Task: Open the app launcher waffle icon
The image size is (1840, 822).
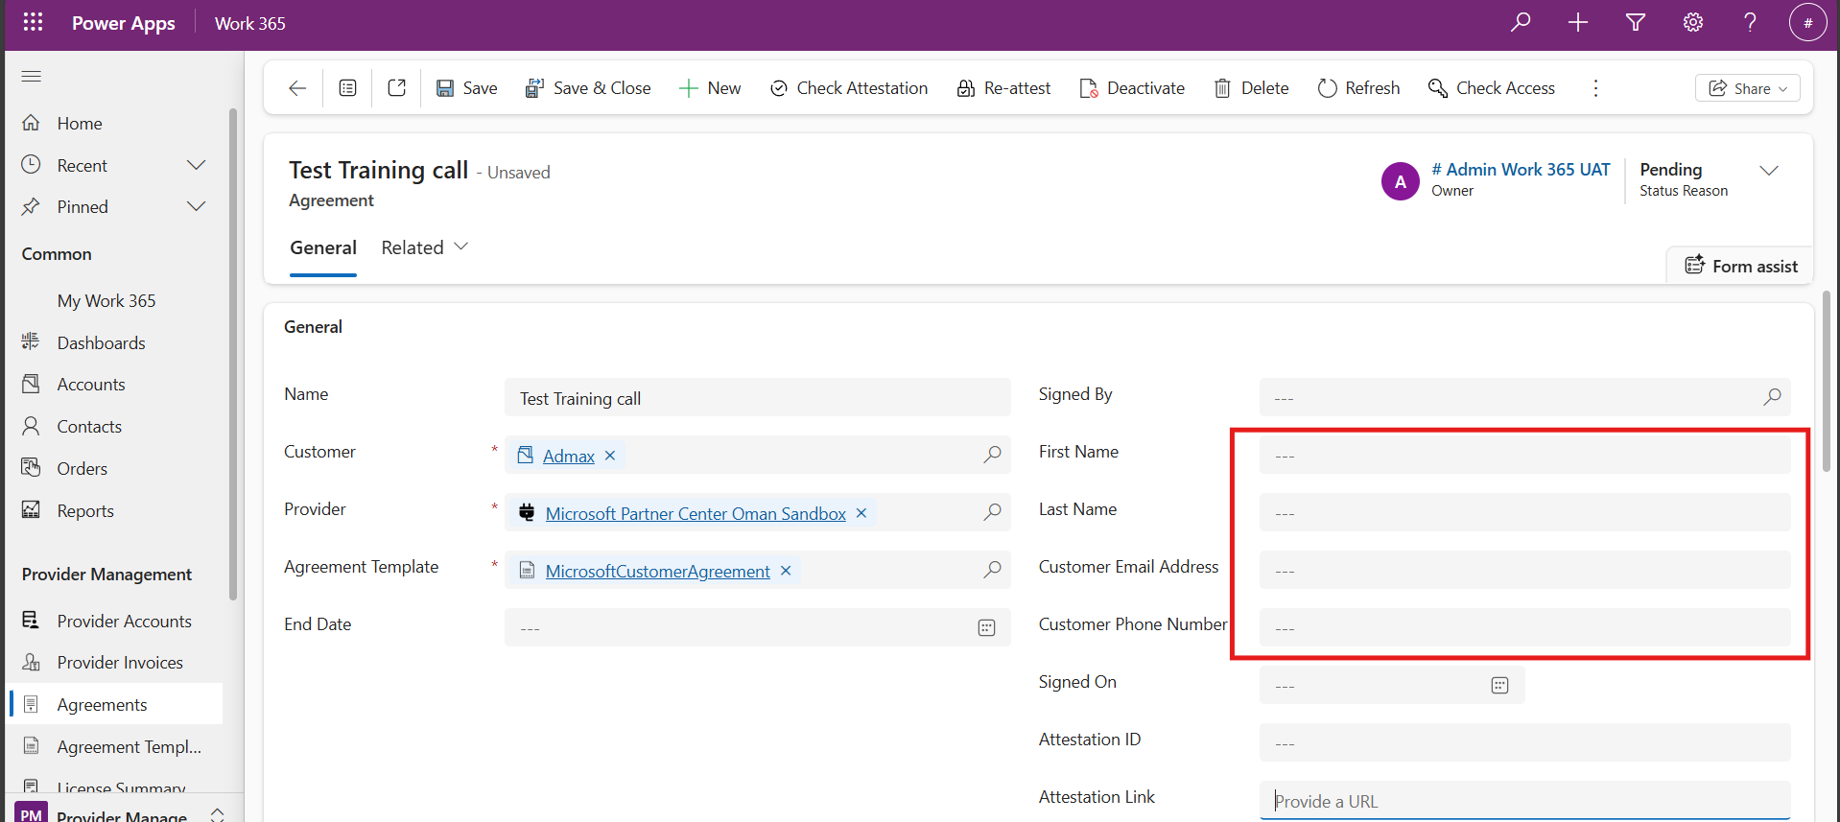Action: point(33,22)
